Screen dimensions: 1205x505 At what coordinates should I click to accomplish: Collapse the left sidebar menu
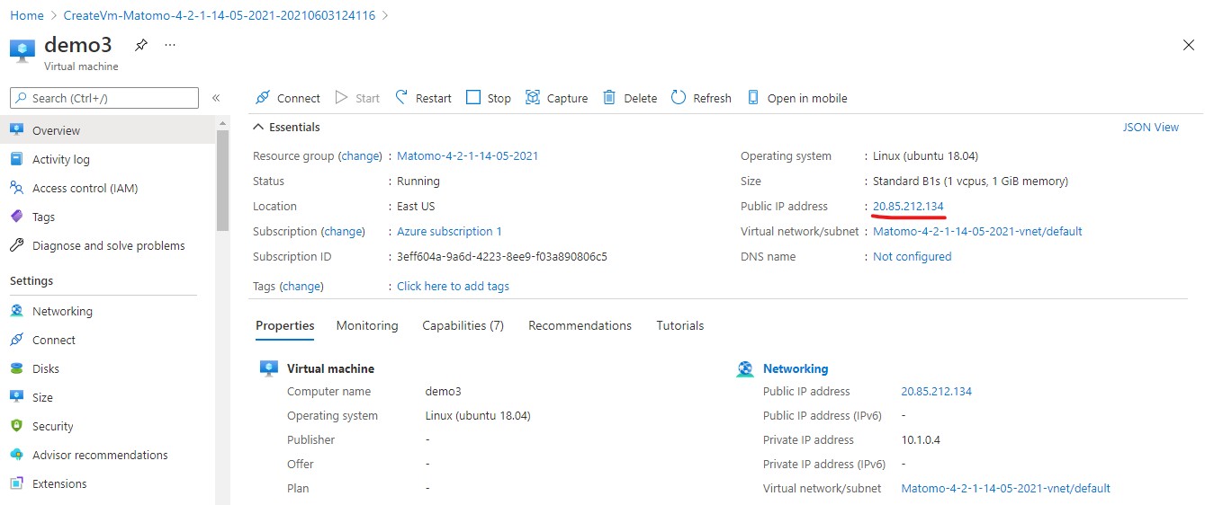tap(216, 98)
